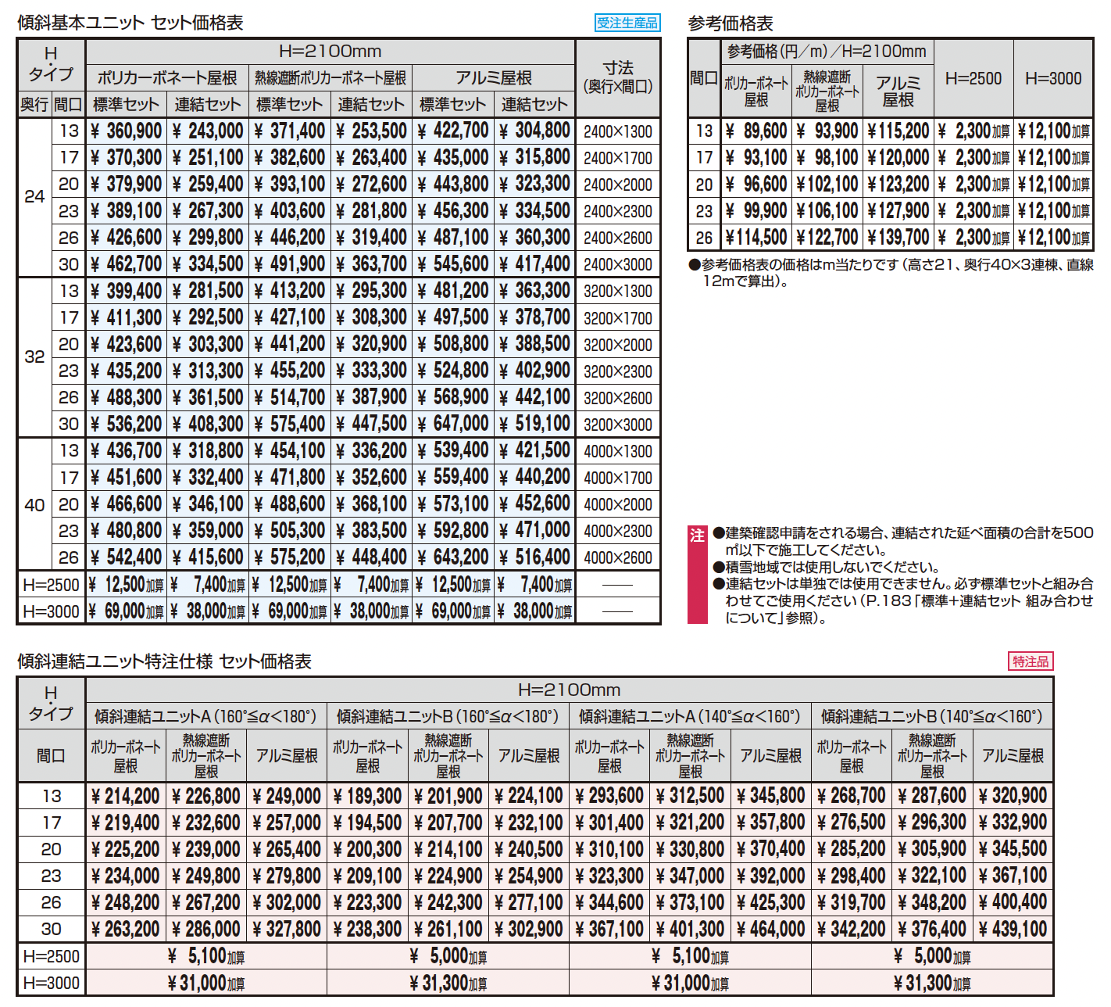Click the 特注品 red label badge

[x=1031, y=661]
